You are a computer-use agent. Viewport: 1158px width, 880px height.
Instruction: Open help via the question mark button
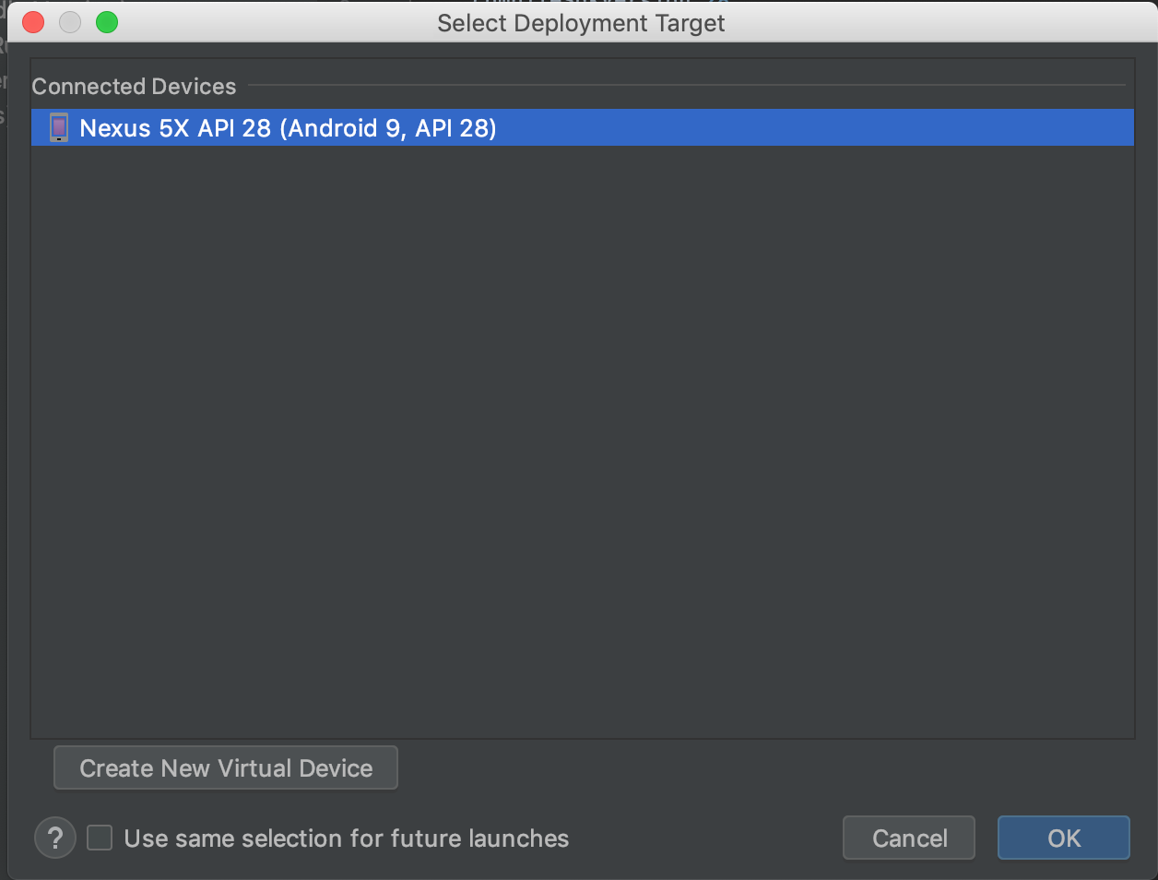point(55,838)
